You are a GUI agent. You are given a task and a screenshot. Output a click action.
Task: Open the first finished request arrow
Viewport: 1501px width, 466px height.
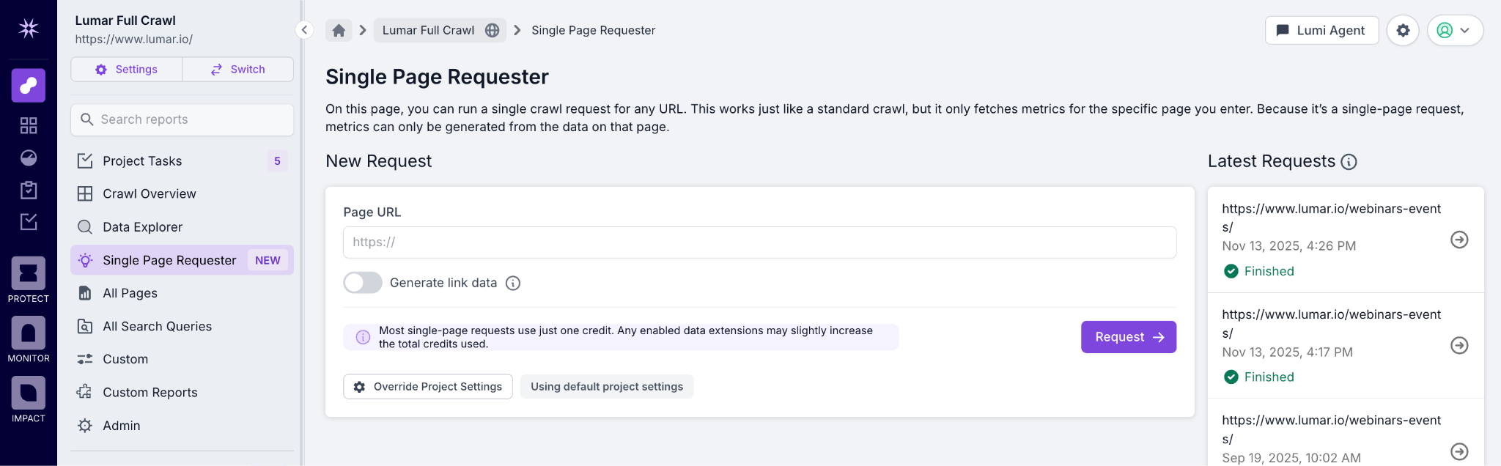(x=1459, y=240)
